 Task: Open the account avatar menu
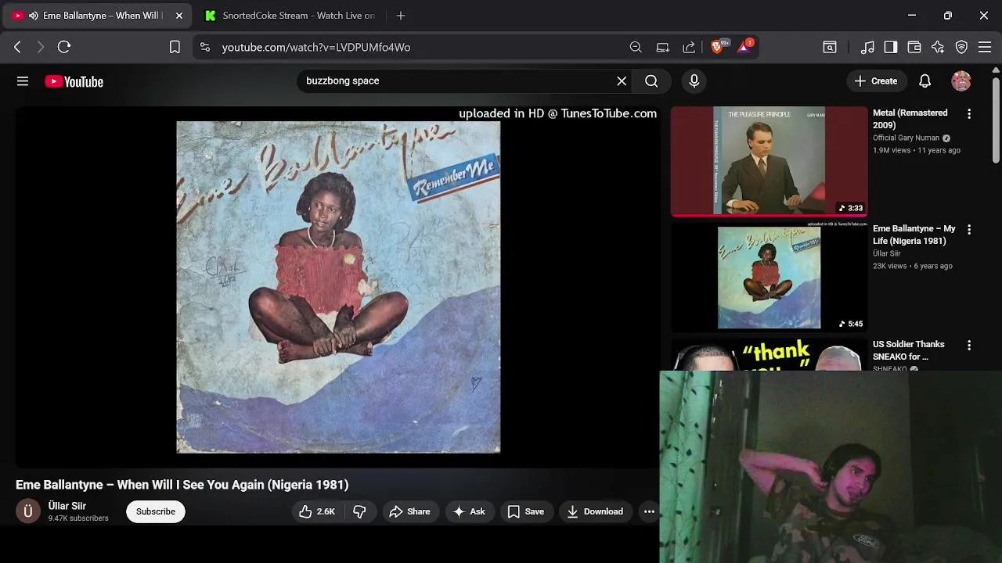(961, 81)
